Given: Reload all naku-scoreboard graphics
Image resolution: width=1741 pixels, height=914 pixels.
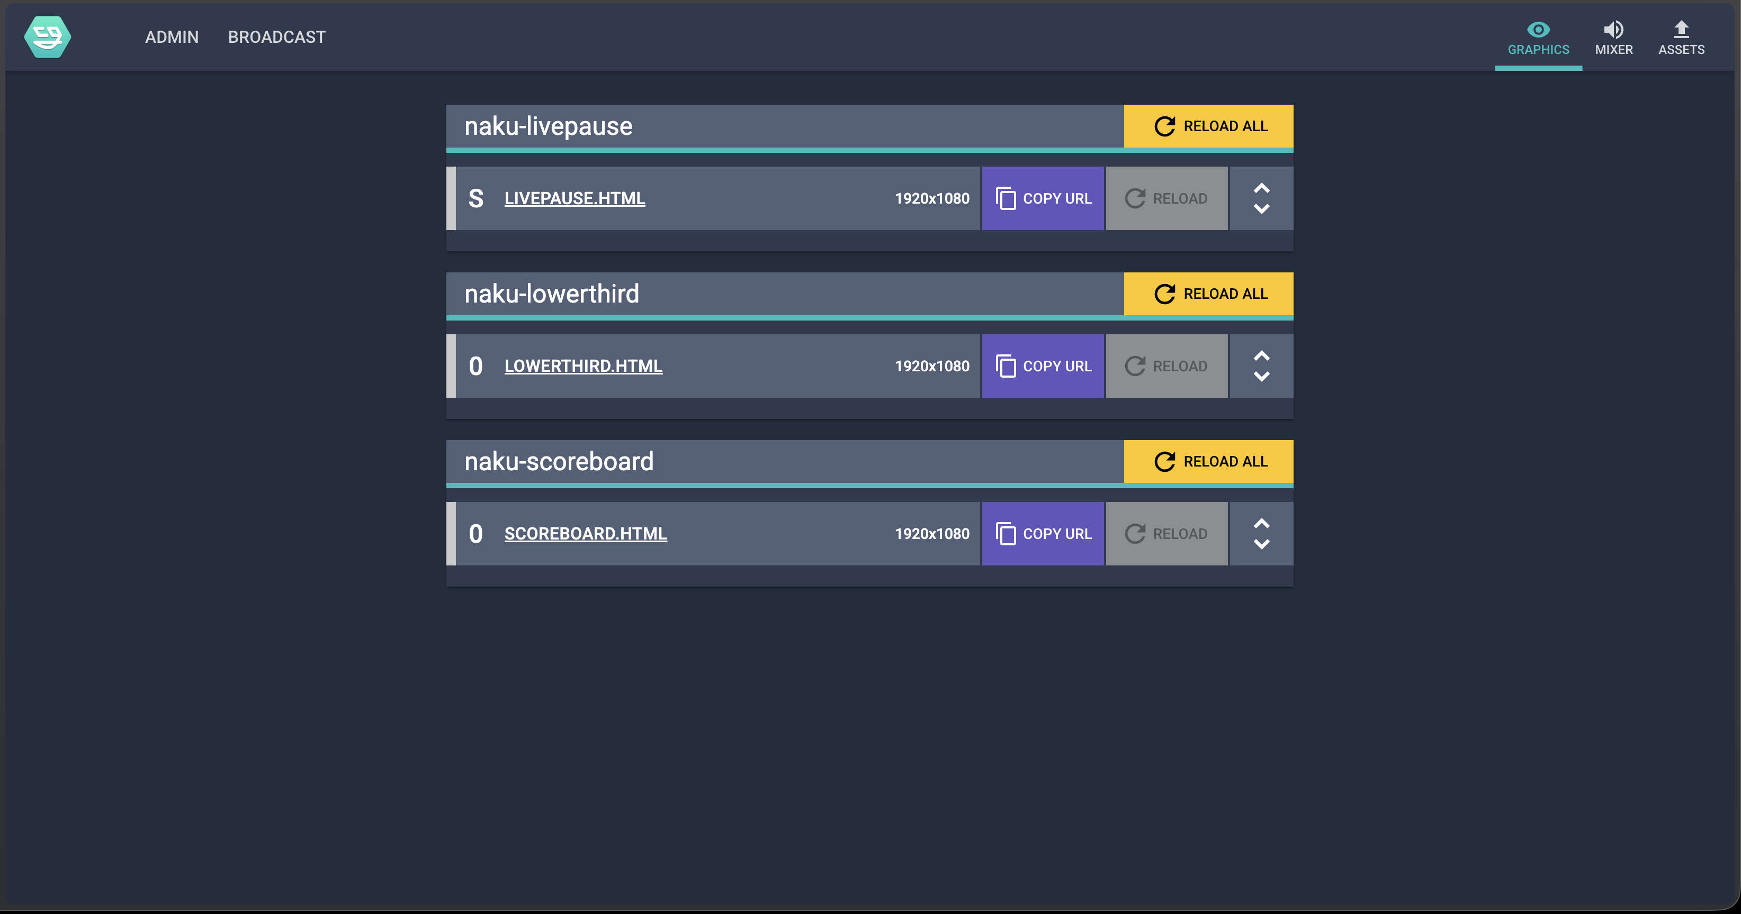Looking at the screenshot, I should click(x=1208, y=462).
